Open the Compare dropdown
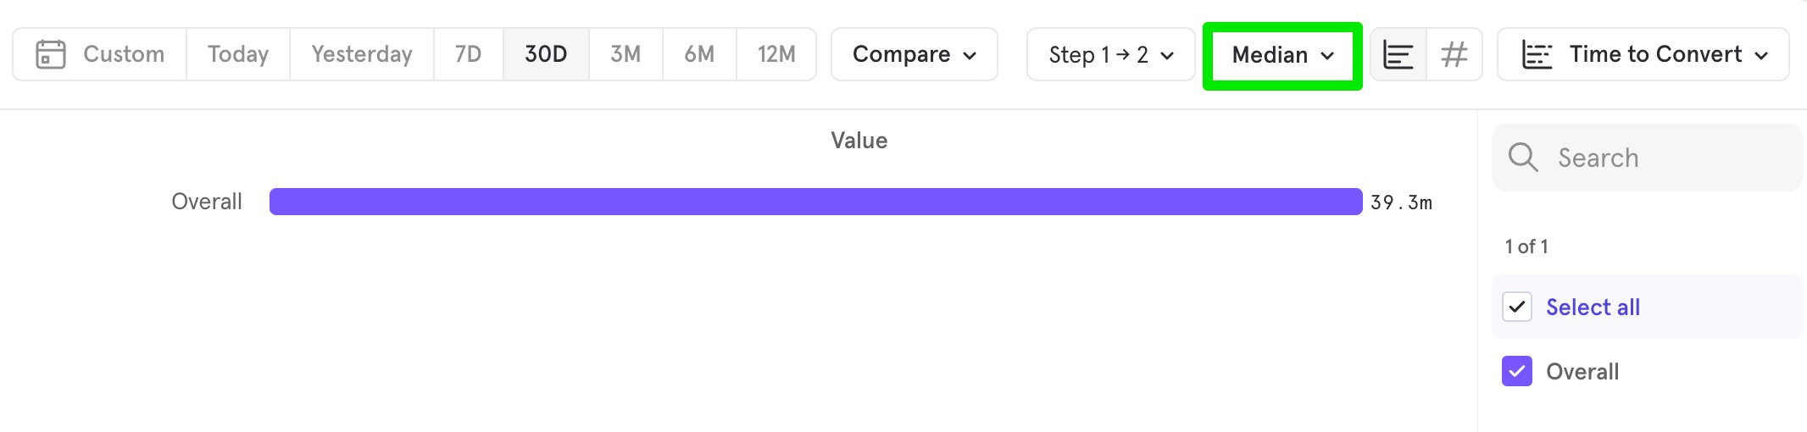Screen dimensions: 1807x432 pyautogui.click(x=915, y=54)
